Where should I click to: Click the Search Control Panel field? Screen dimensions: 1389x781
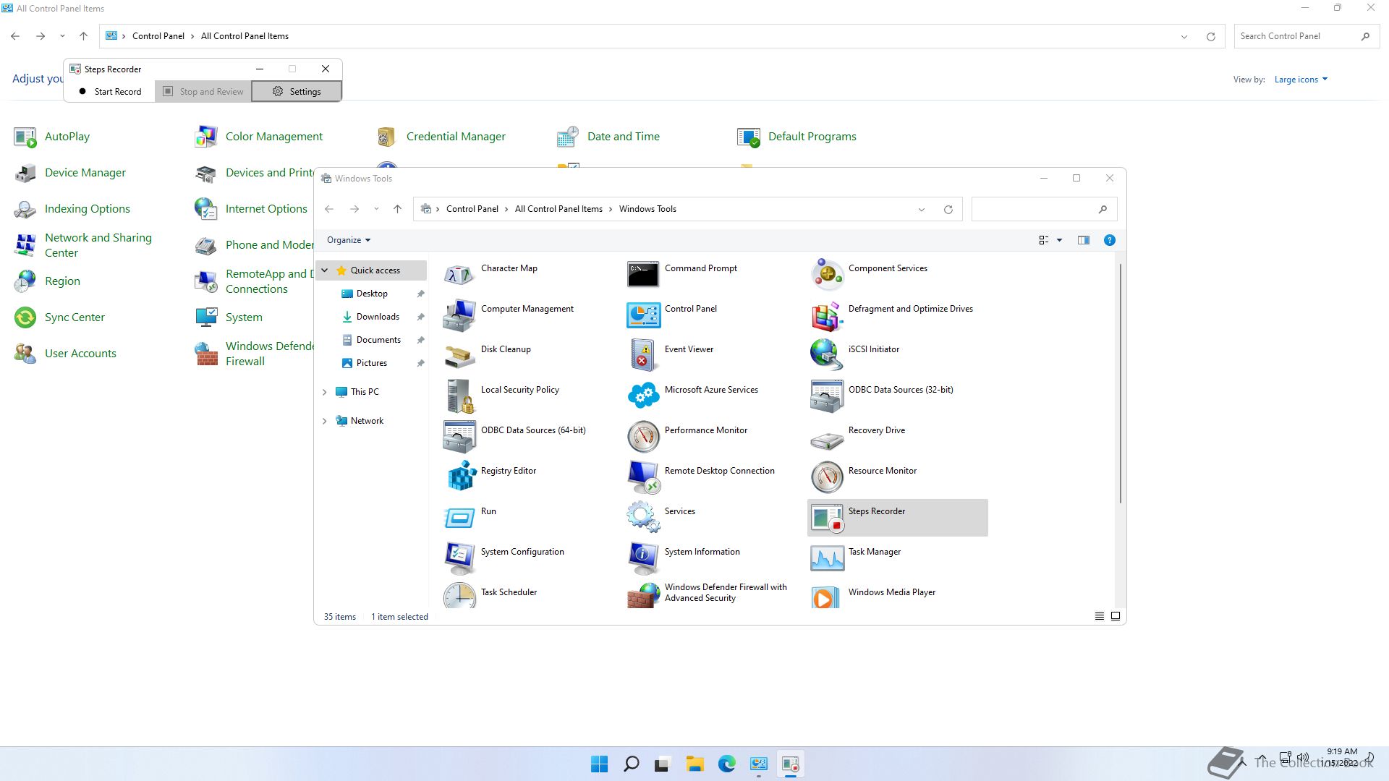[1295, 36]
